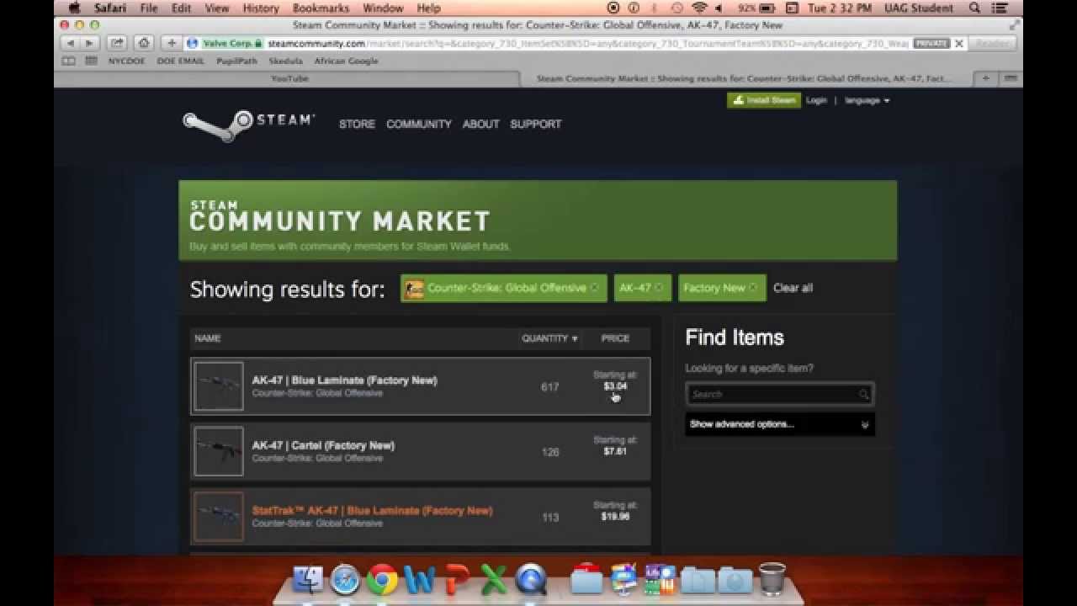Open the Window menu
Screen dimensions: 1077x606
click(x=383, y=8)
